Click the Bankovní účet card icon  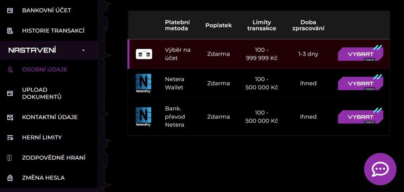(10, 11)
